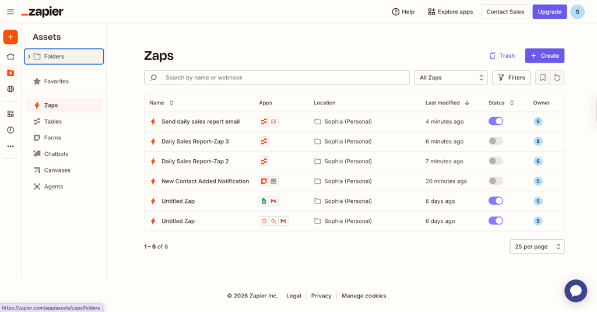Turn off Send daily sales report email zap
Screen dimensions: 597x312
point(496,121)
